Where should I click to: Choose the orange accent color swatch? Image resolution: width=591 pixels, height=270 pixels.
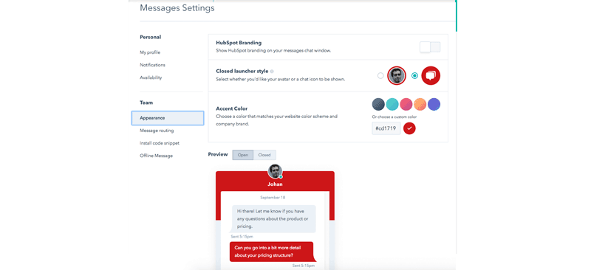click(420, 104)
